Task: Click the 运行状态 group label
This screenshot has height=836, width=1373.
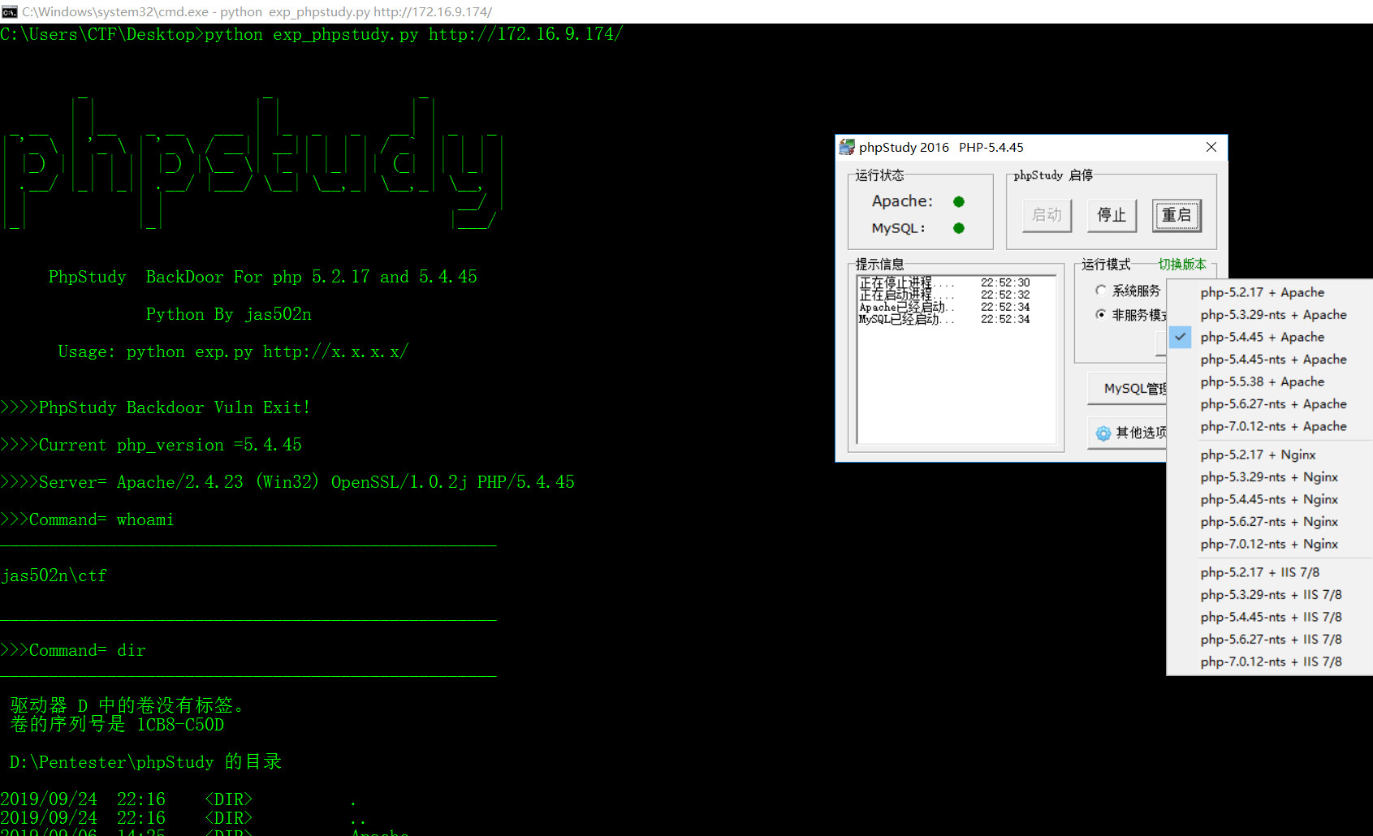Action: (879, 175)
